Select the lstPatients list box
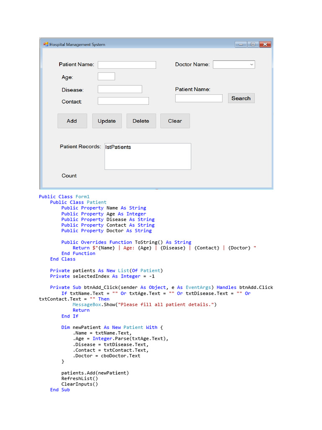The image size is (322, 430). [x=148, y=156]
